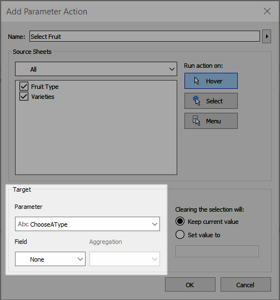Uncheck the Varieties sheet checkbox

[x=24, y=96]
